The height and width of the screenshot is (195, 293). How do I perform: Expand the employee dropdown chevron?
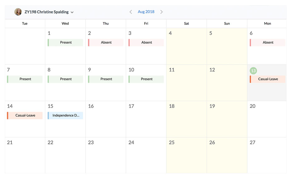pos(72,12)
